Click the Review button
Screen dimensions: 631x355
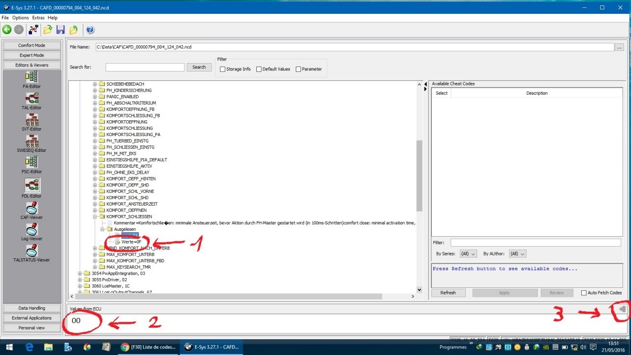pos(557,293)
